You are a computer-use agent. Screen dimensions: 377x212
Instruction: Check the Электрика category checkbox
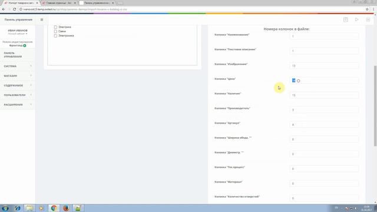click(x=55, y=27)
